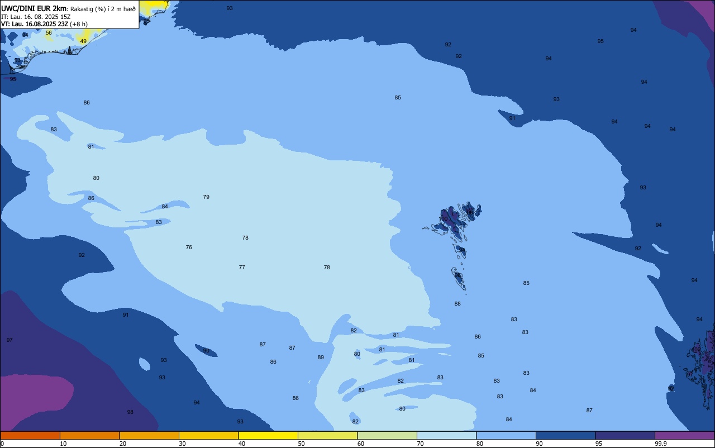Click the "IT: Lau. 16. 08. 2025 15Z" line

coord(36,17)
